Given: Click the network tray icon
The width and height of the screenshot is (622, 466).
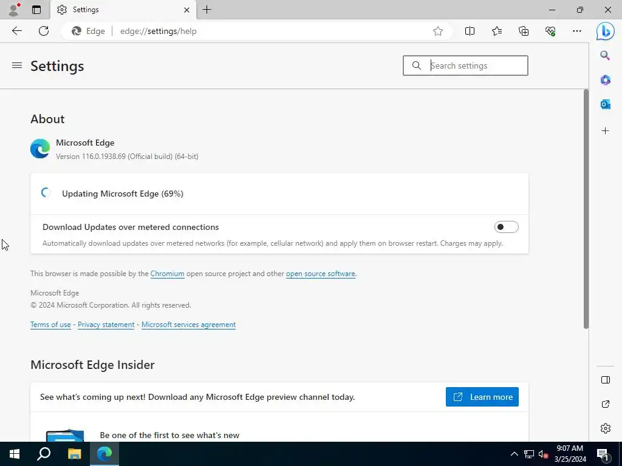Looking at the screenshot, I should pos(529,454).
